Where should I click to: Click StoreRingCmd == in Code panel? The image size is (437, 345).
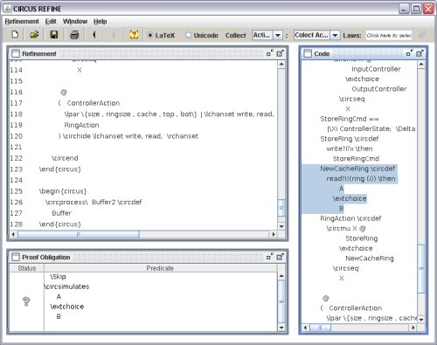pyautogui.click(x=350, y=119)
